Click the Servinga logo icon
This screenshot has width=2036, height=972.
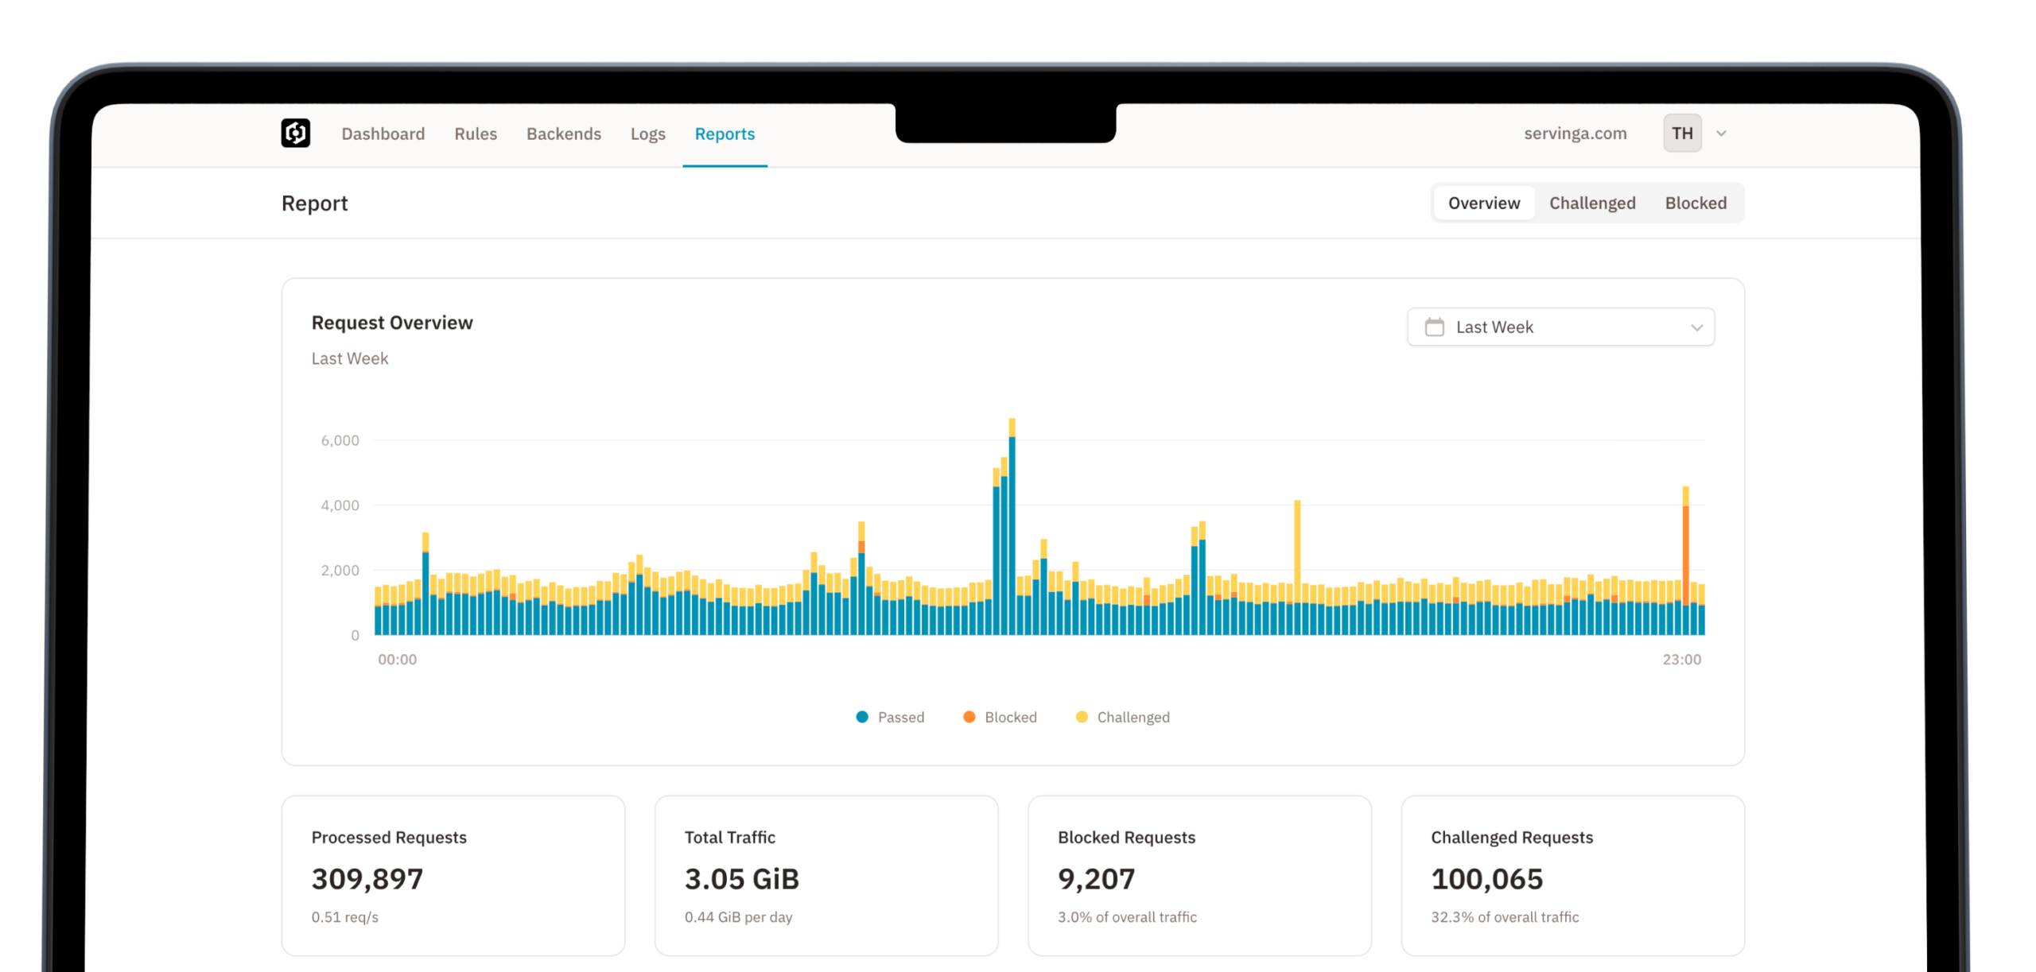[x=295, y=134]
